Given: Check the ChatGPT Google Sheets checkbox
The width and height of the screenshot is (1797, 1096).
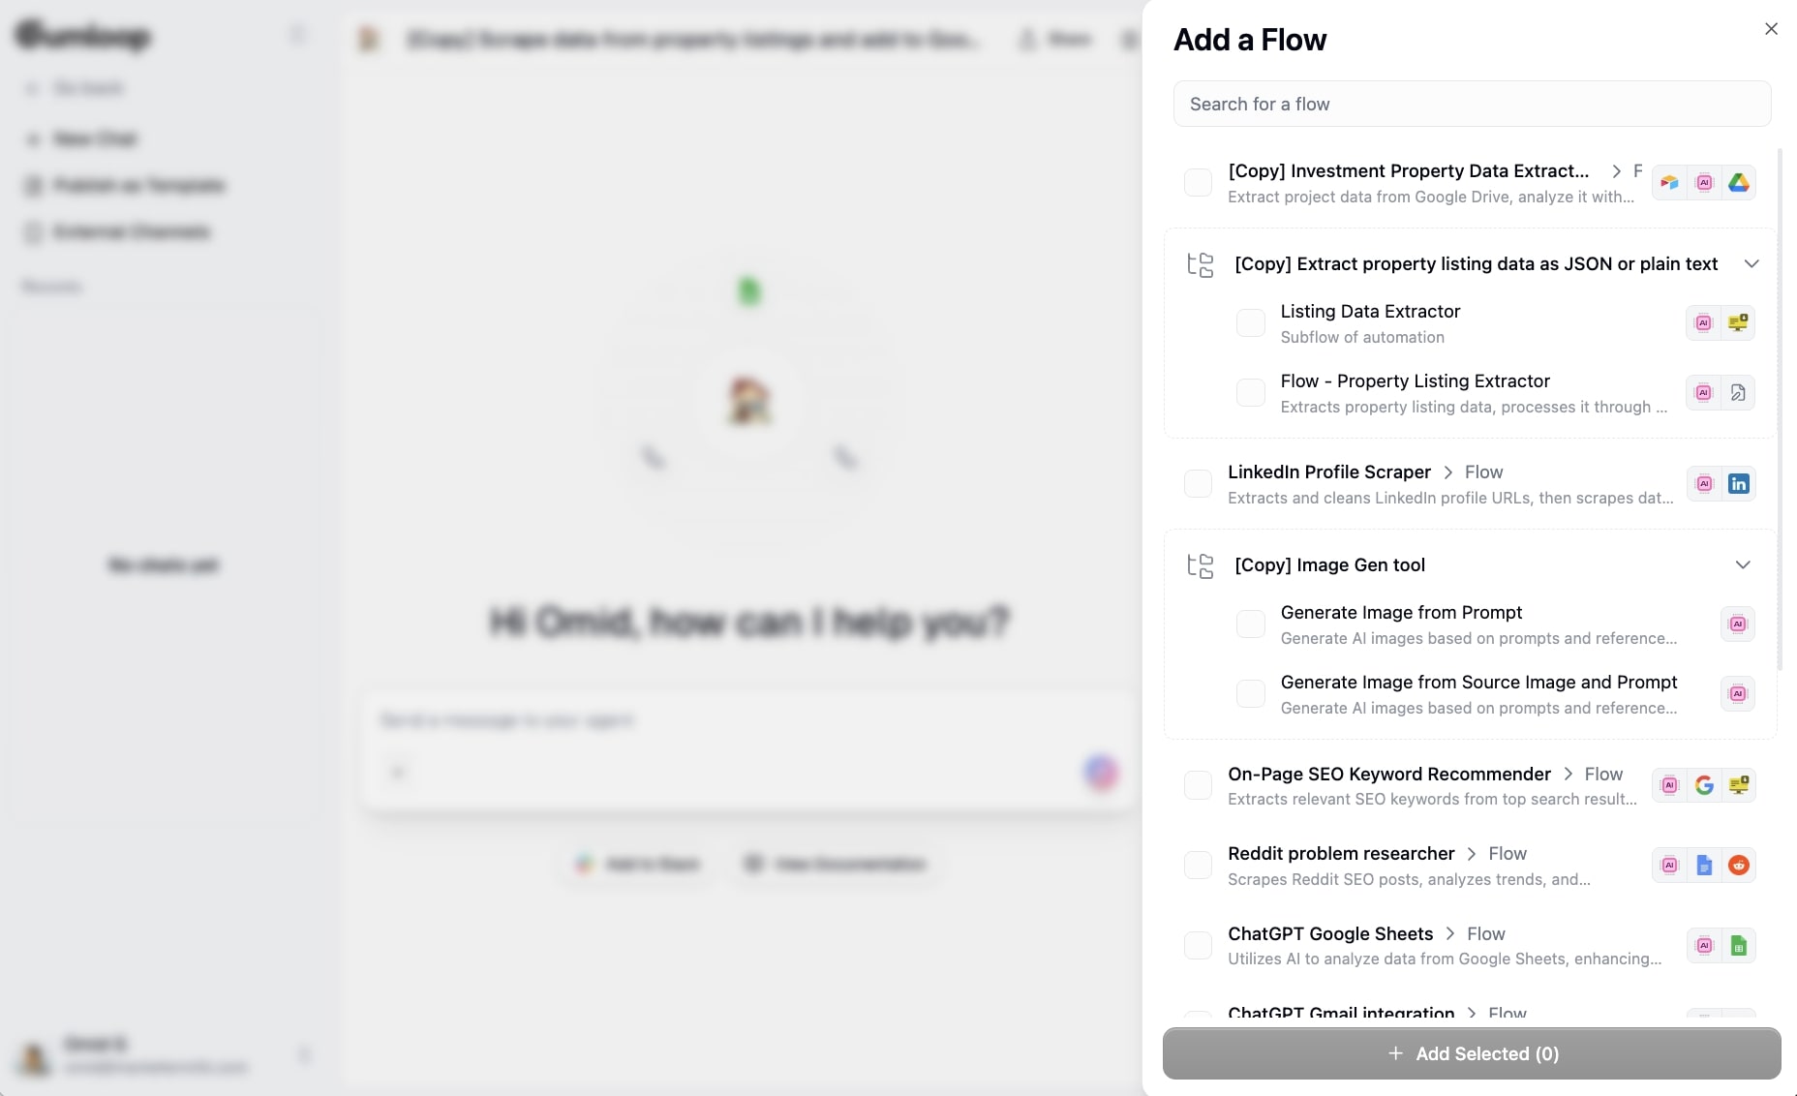Looking at the screenshot, I should [x=1199, y=946].
